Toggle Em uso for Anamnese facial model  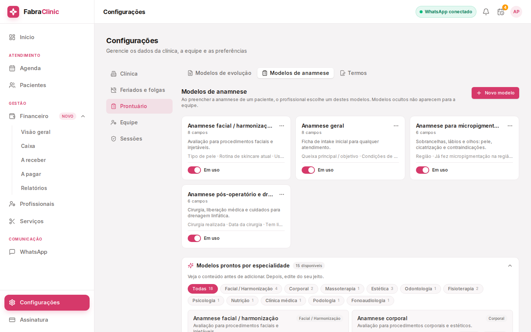pos(194,170)
